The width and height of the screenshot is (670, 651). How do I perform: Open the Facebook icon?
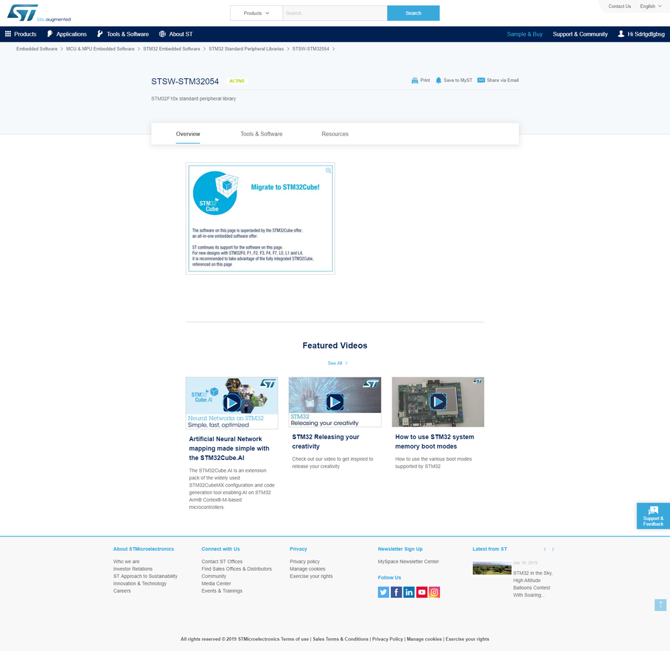tap(396, 592)
